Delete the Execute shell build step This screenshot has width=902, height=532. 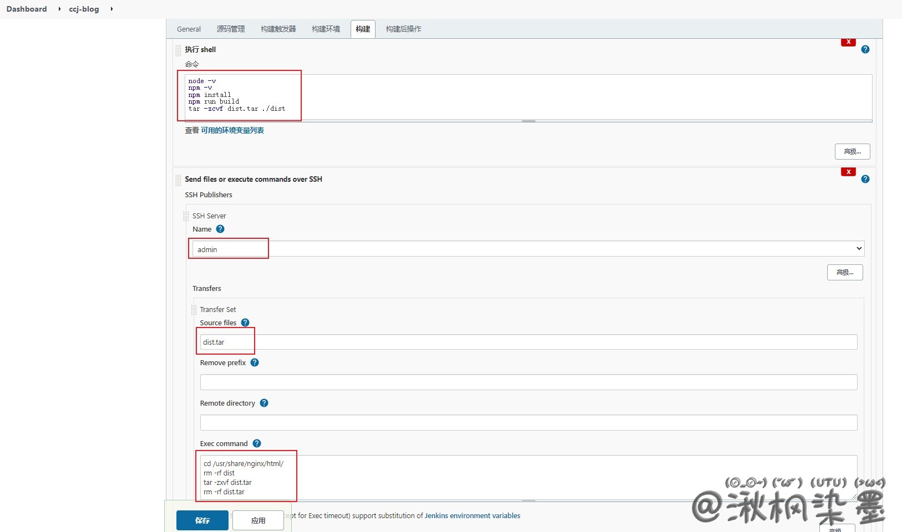[848, 42]
